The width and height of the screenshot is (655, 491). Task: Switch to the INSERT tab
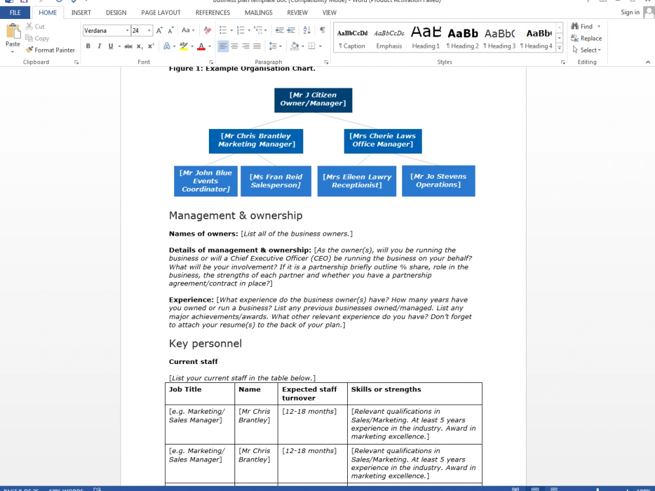(x=81, y=12)
